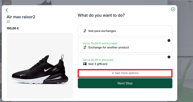
Task: Open info icon on giftcard discount option
Action: coord(169,57)
